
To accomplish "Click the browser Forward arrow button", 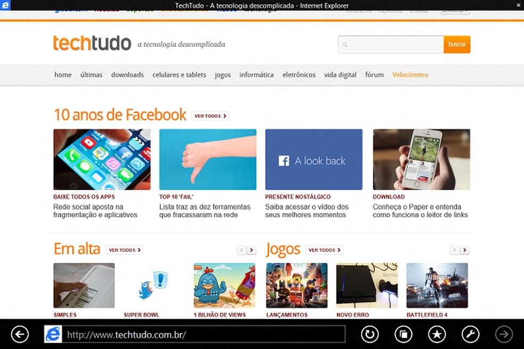I will click(x=504, y=334).
